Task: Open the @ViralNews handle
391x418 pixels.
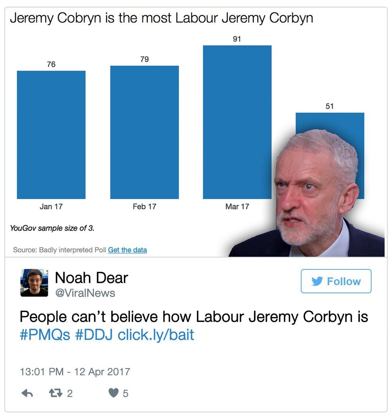Action: click(x=85, y=293)
